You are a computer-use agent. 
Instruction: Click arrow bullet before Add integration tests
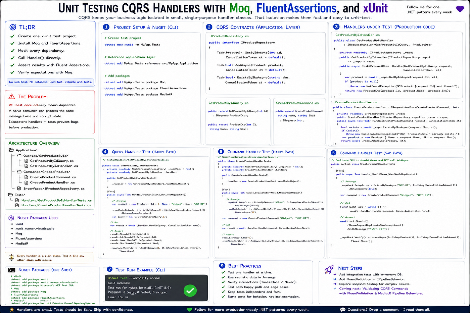pyautogui.click(x=335, y=274)
